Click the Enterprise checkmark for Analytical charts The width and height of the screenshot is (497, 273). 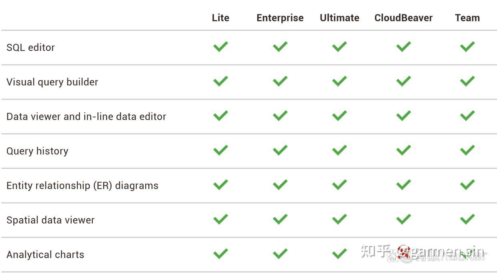point(280,254)
